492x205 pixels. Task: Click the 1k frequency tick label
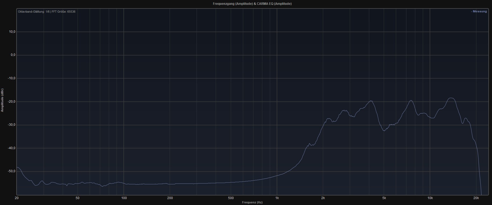tap(277, 198)
